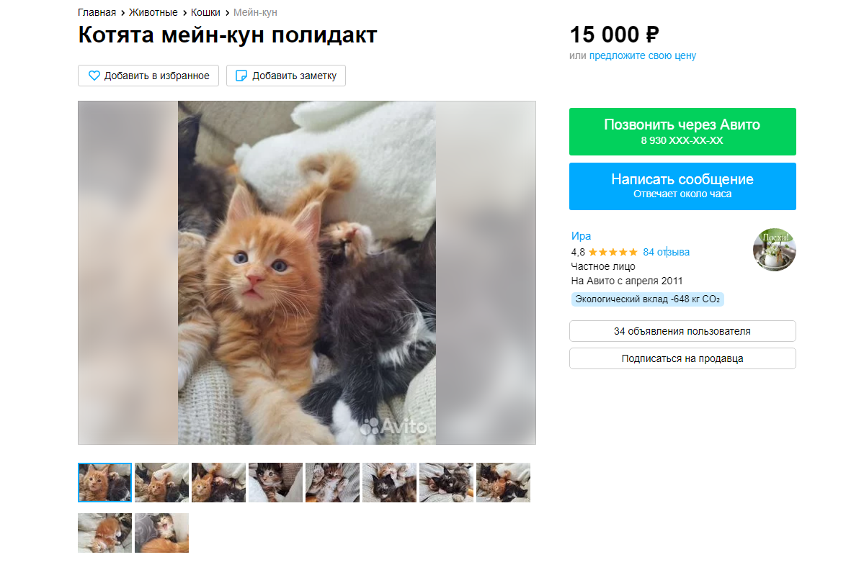This screenshot has height=570, width=864.
Task: Open the Мейн-кун breadcrumb entry
Action: pyautogui.click(x=254, y=12)
